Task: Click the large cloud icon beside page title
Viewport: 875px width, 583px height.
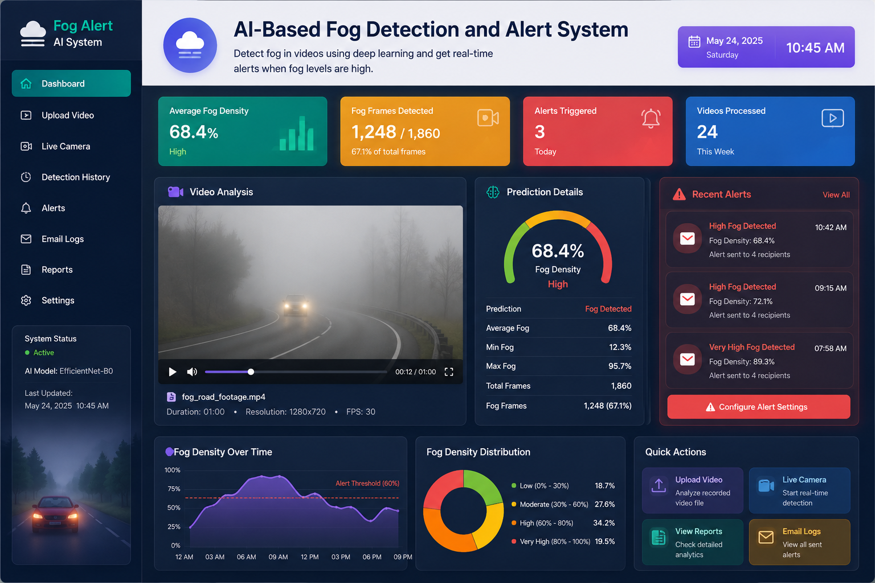Action: [190, 45]
